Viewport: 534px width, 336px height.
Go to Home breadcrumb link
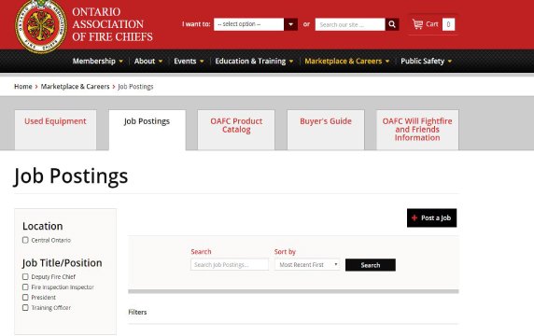tap(22, 87)
